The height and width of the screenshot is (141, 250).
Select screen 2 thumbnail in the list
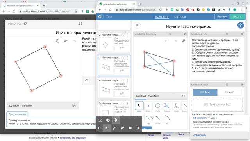coord(114,42)
